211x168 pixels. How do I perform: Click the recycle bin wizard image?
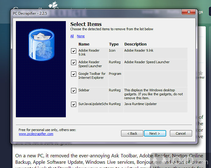point(41,69)
